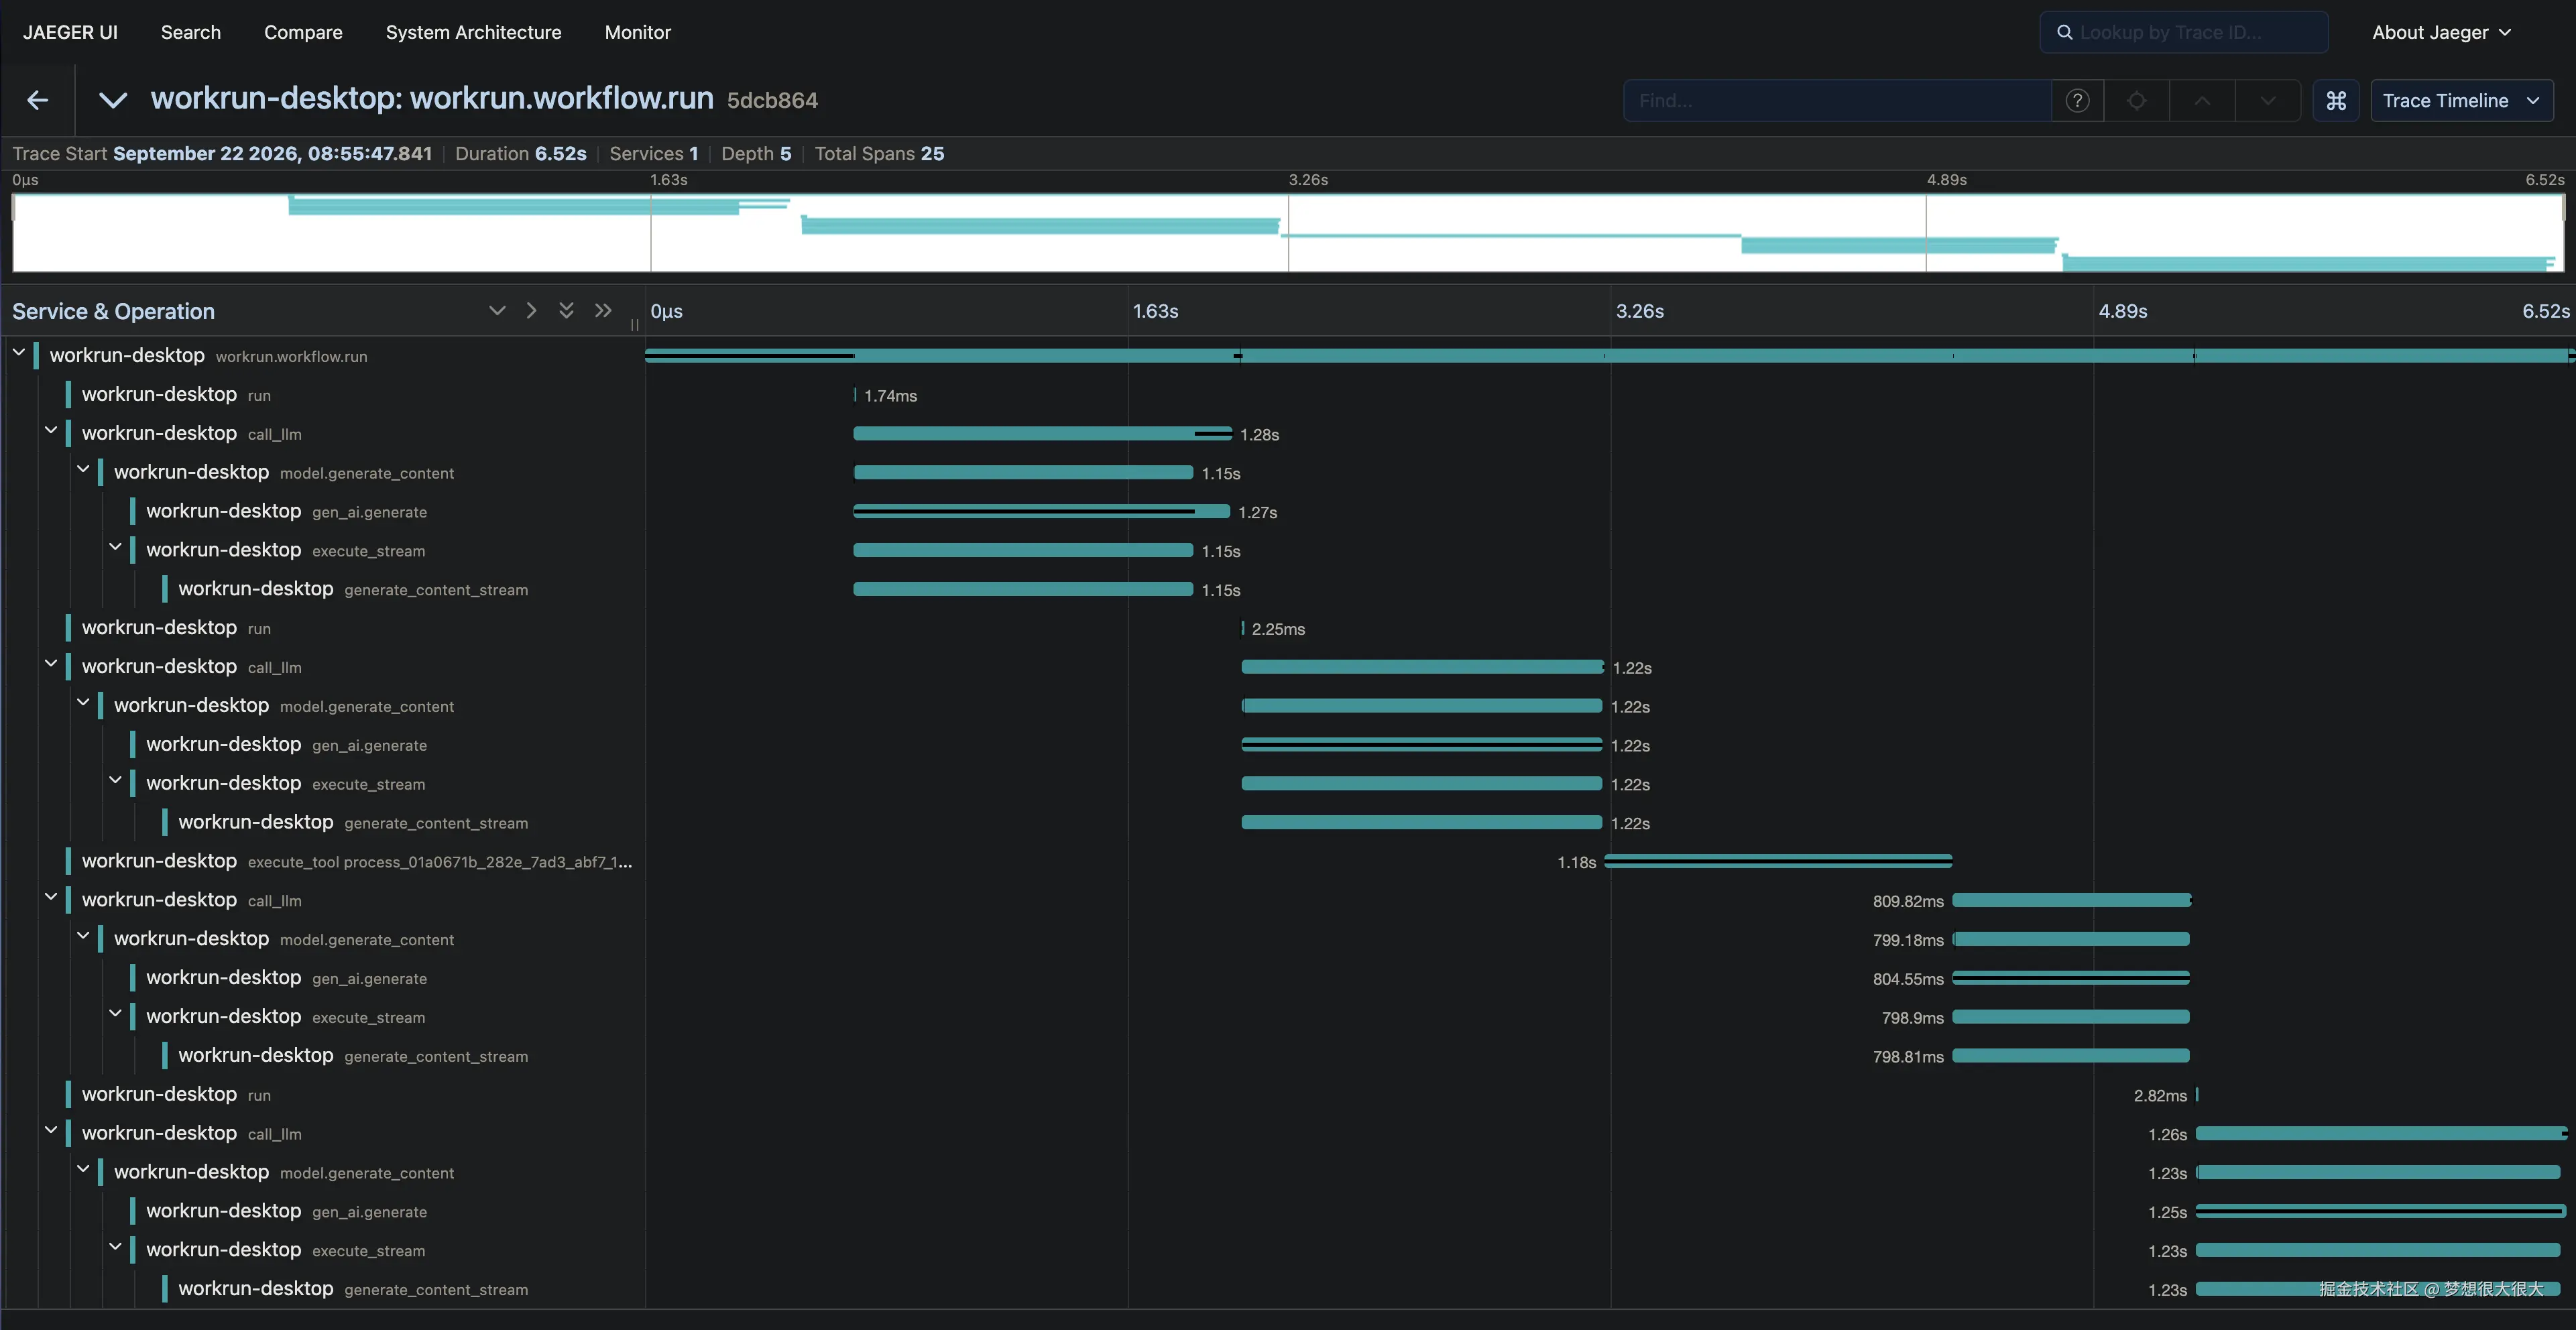Click the column resize handle beside Service & Operation
The image size is (2576, 1330).
[x=635, y=324]
